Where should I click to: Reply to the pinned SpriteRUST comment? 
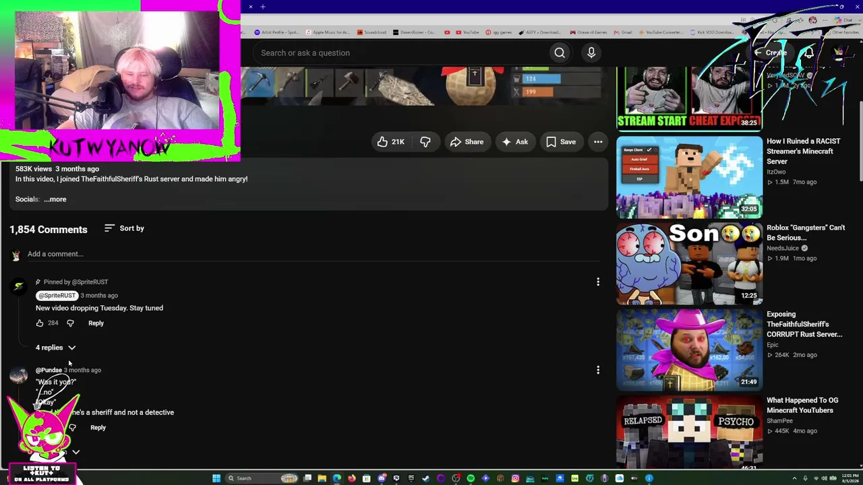[96, 323]
